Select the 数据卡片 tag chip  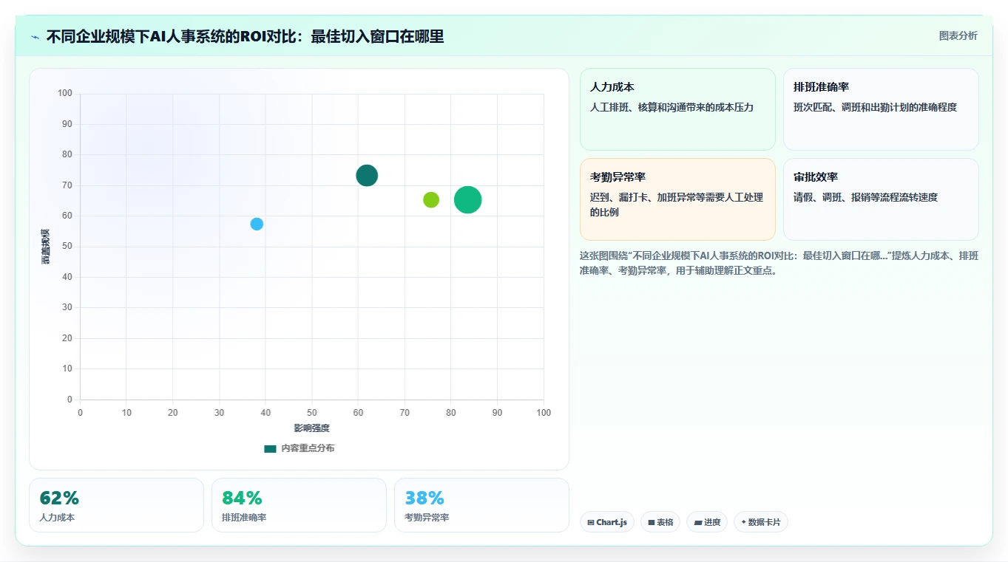[761, 522]
